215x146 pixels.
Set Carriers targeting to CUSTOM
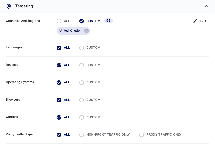coord(82,117)
